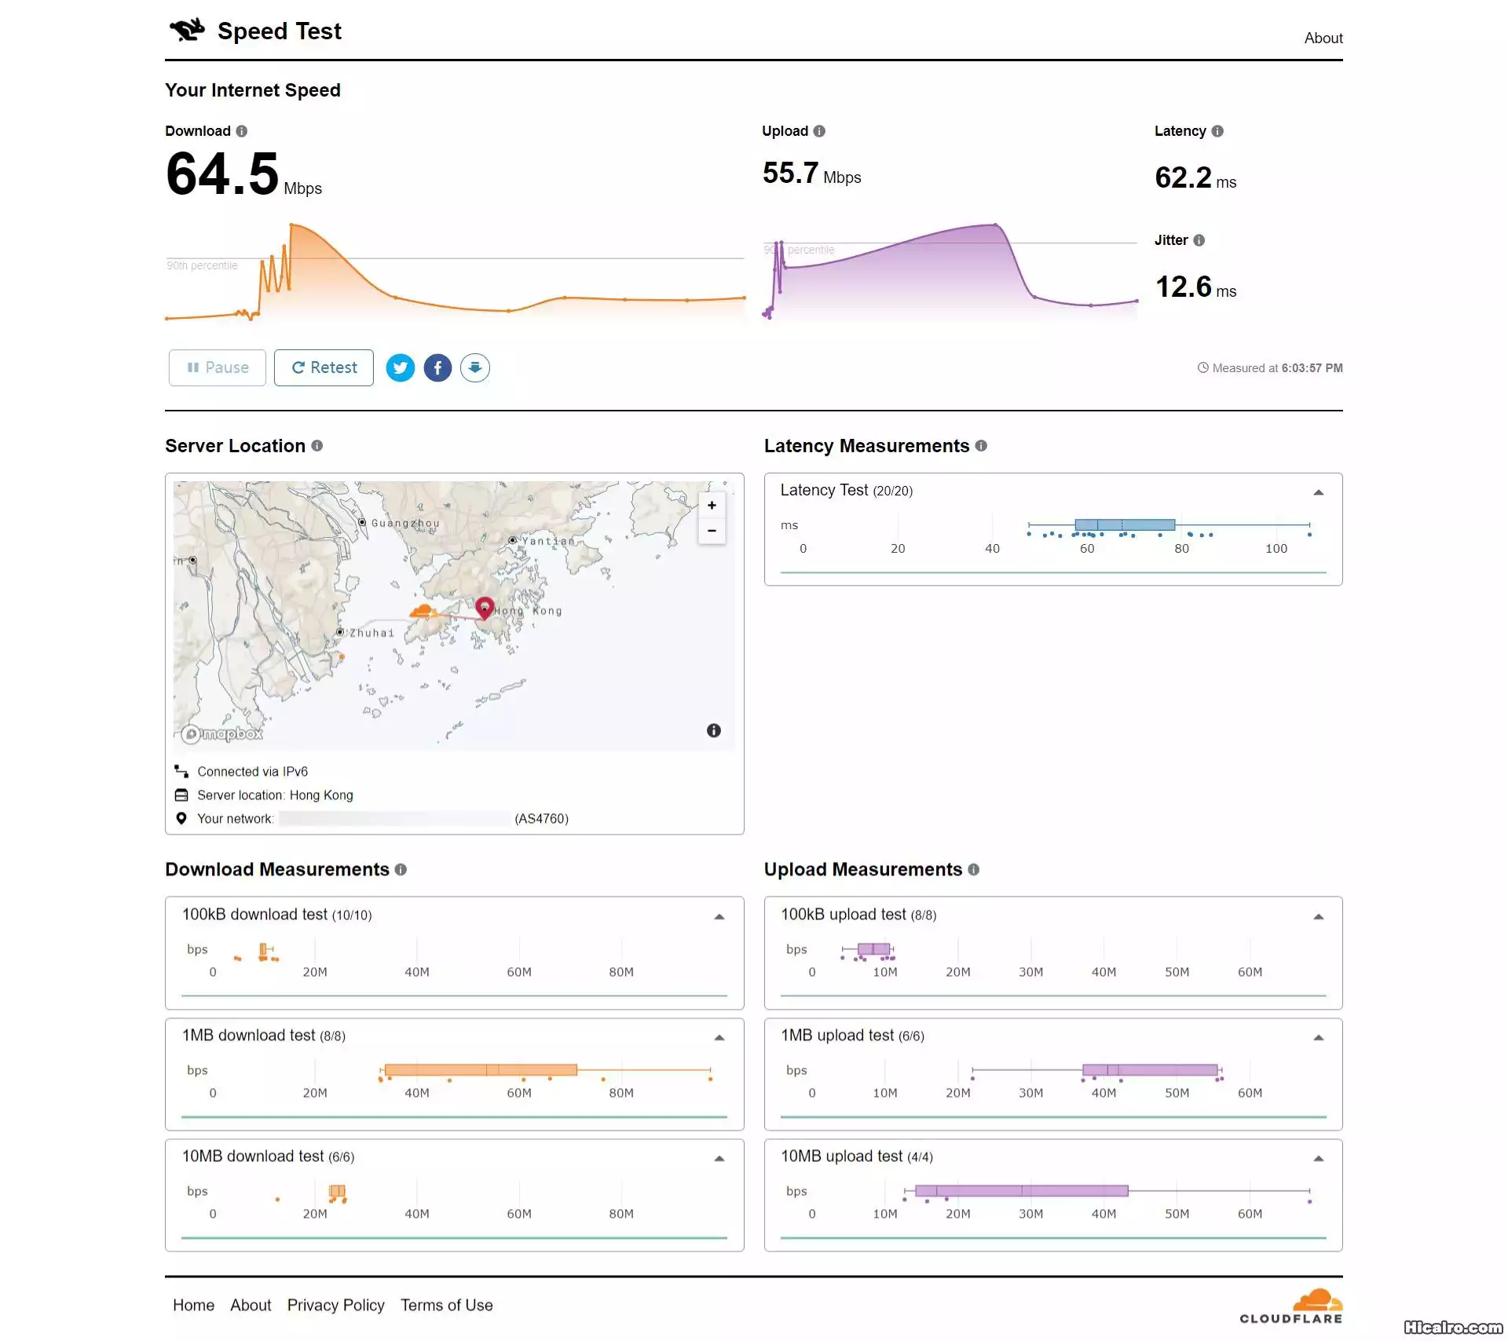
Task: Click the download speed graph
Action: (455, 272)
